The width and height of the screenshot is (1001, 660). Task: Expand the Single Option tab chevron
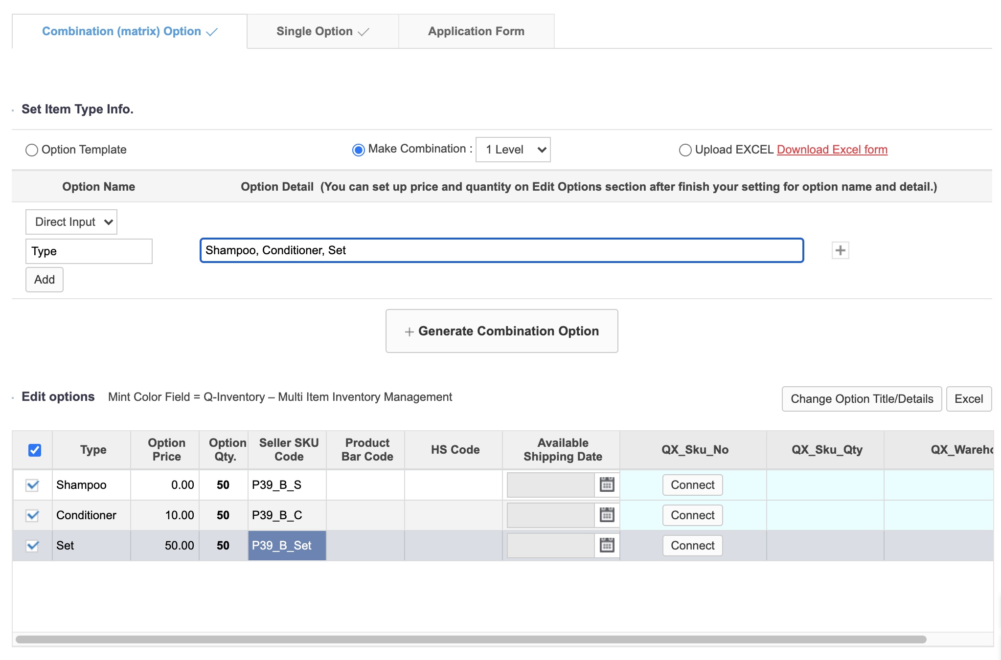364,32
